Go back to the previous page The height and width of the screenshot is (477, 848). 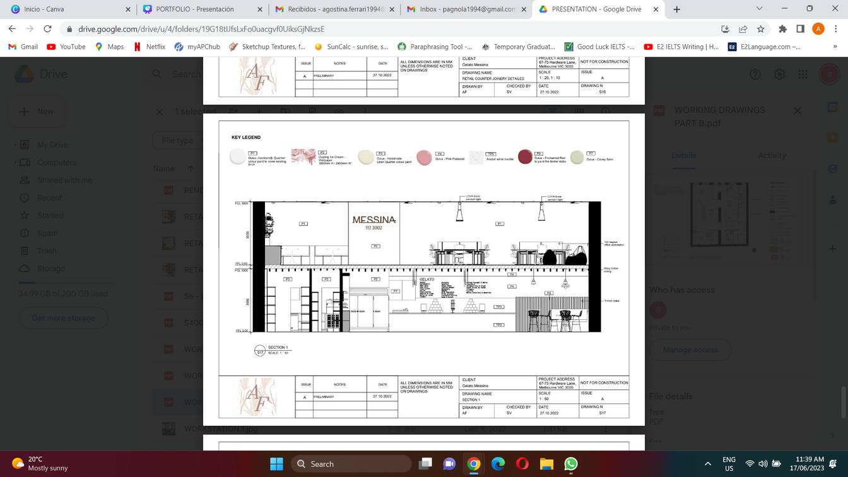12,29
